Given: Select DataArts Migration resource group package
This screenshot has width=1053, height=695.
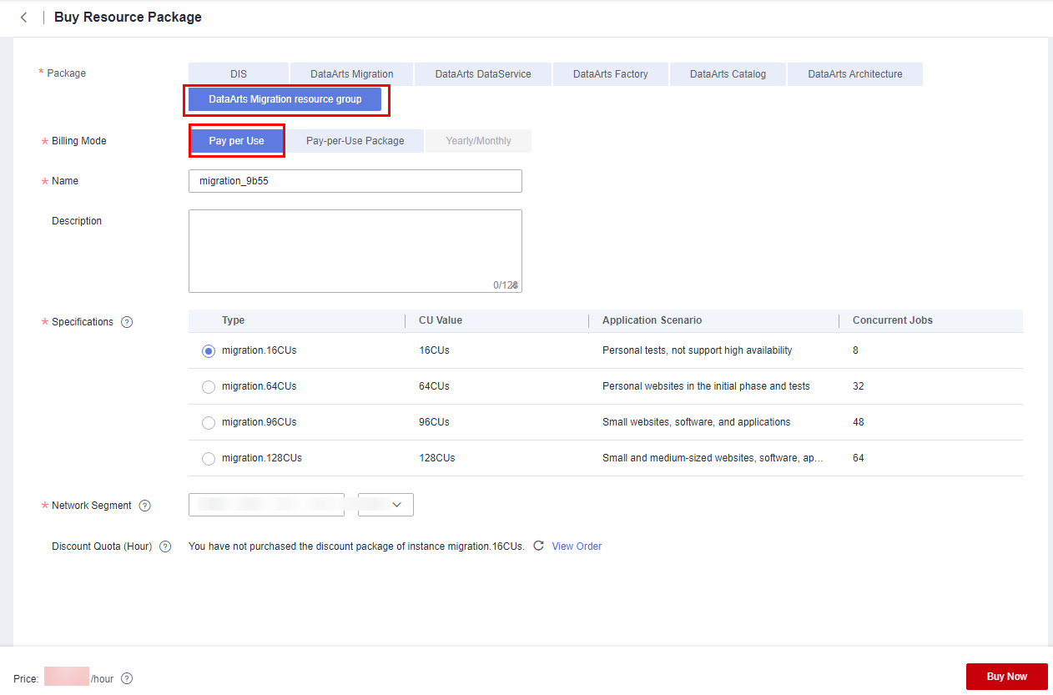Looking at the screenshot, I should tap(285, 99).
